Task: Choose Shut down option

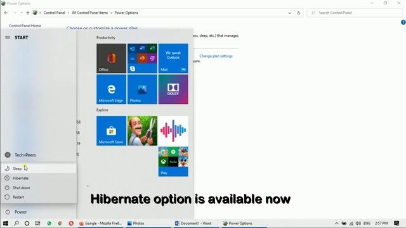Action: pyautogui.click(x=39, y=187)
